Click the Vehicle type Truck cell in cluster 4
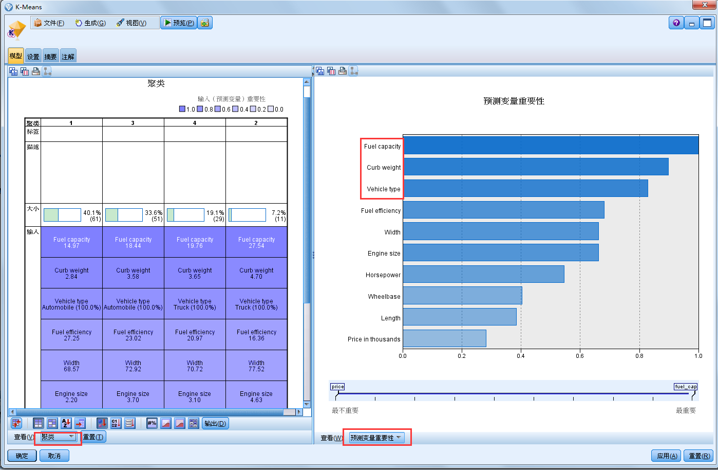The height and width of the screenshot is (470, 718). coord(195,304)
